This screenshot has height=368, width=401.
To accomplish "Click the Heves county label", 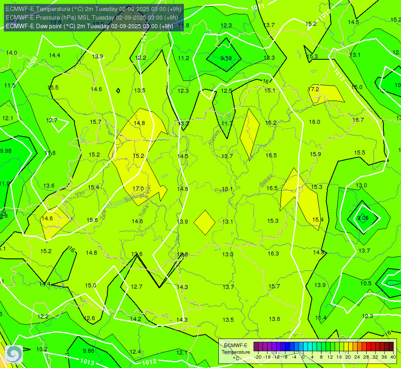I will pos(215,137).
